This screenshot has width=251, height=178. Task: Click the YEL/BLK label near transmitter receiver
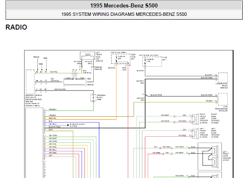[x=209, y=101]
